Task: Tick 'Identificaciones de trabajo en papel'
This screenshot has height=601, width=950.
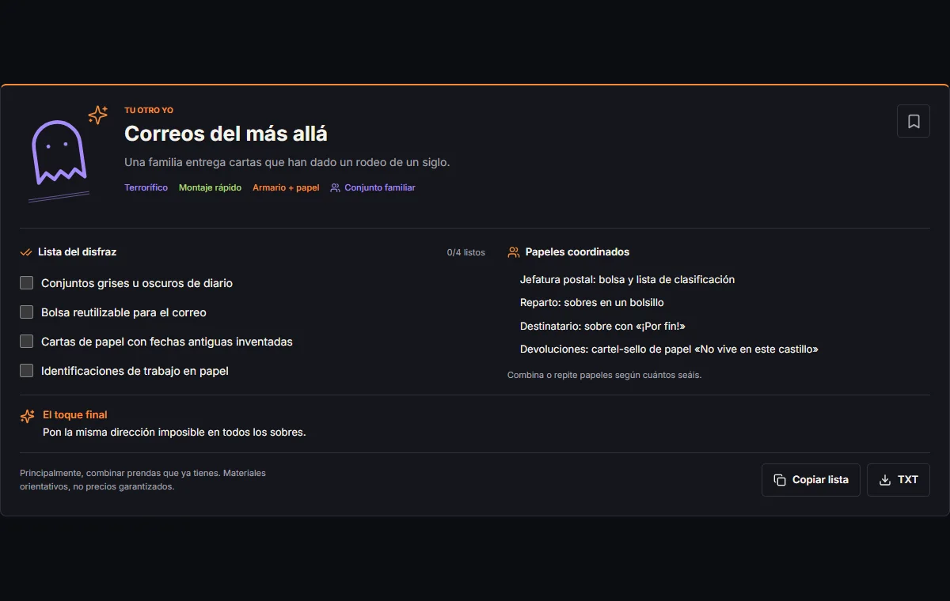Action: [x=27, y=371]
